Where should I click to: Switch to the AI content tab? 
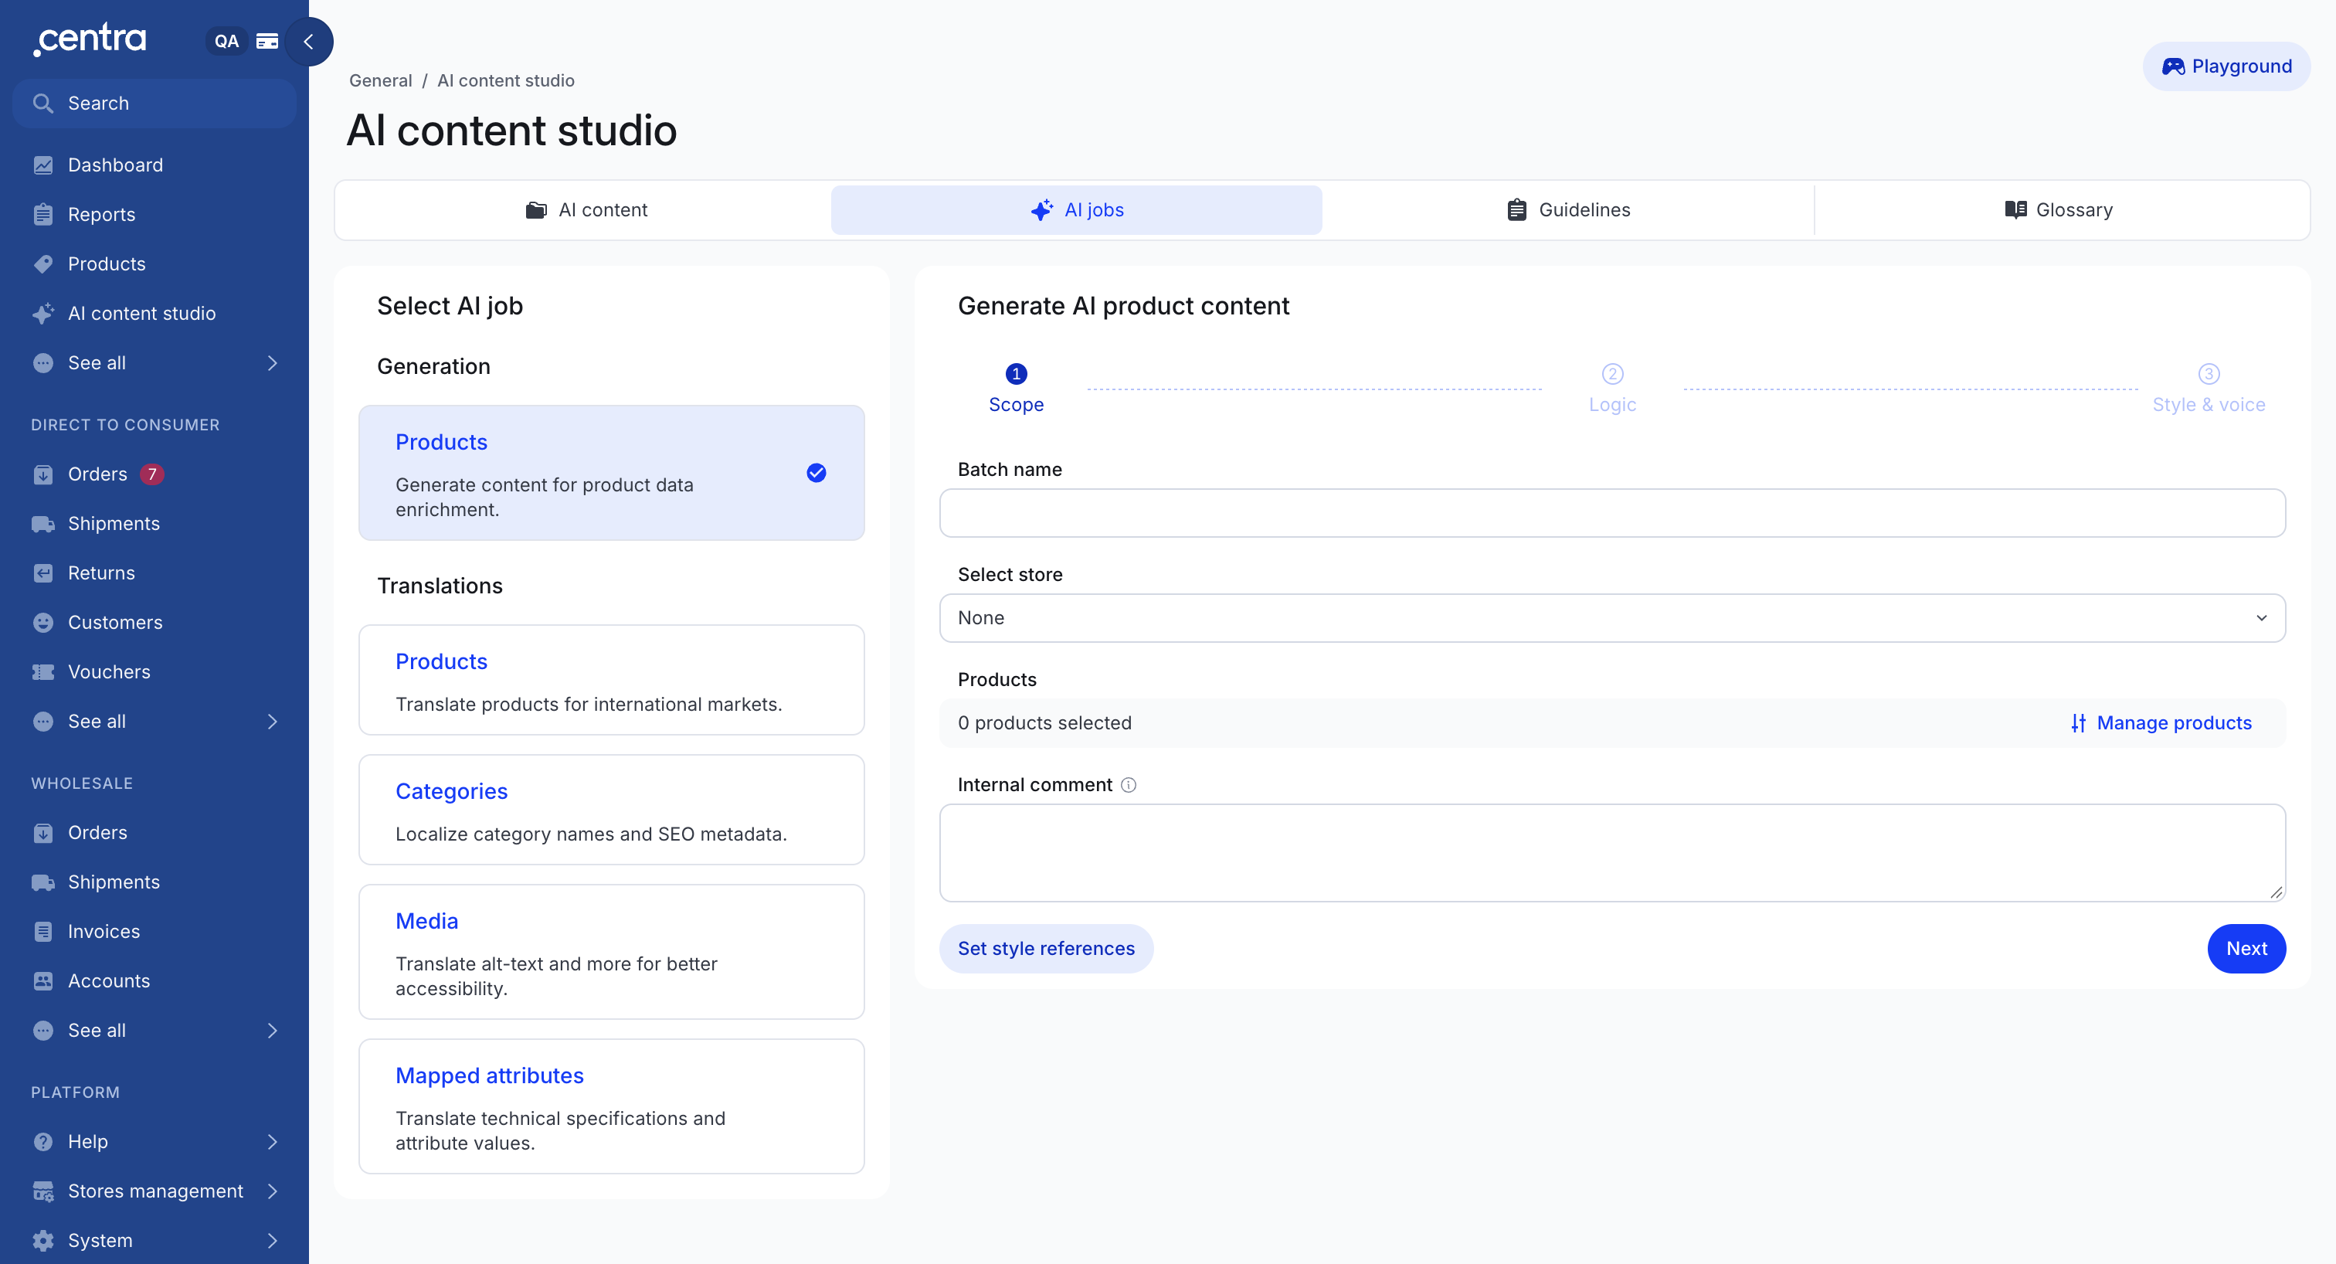point(586,210)
